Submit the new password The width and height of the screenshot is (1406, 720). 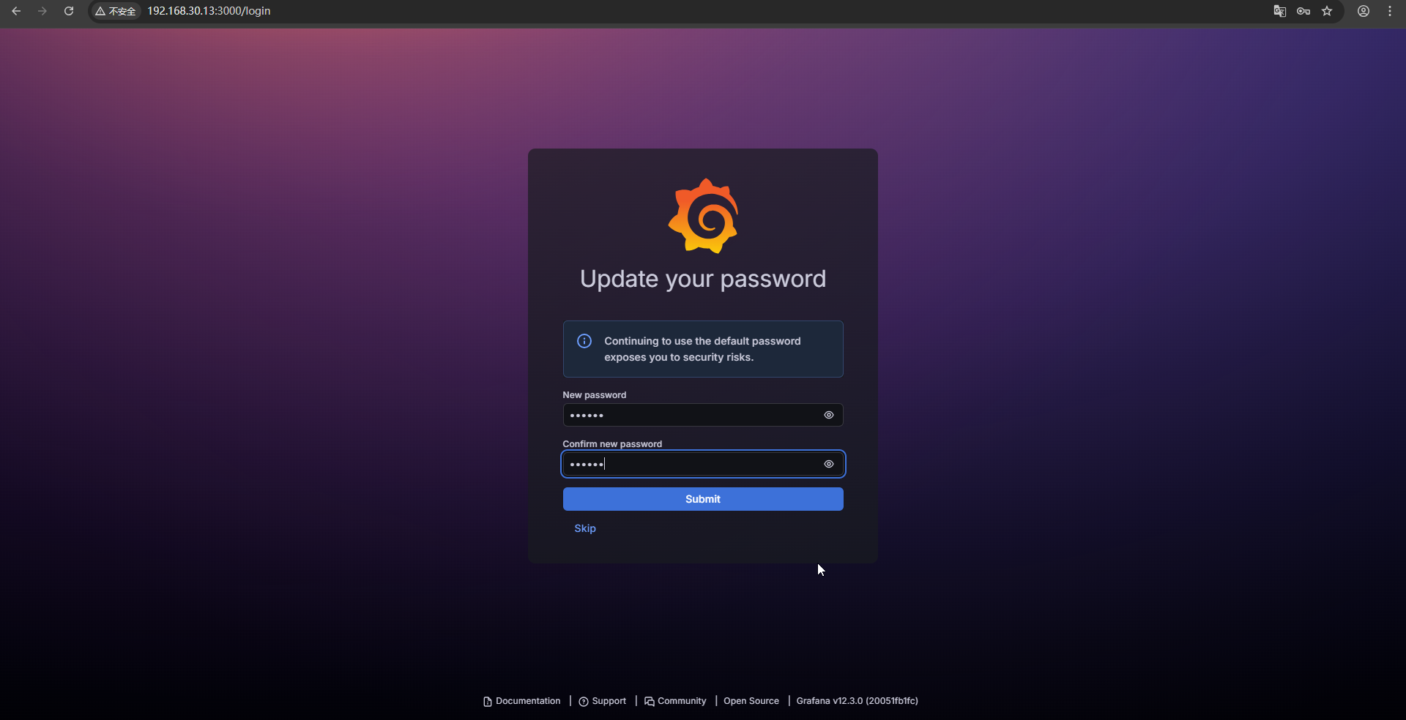click(703, 499)
